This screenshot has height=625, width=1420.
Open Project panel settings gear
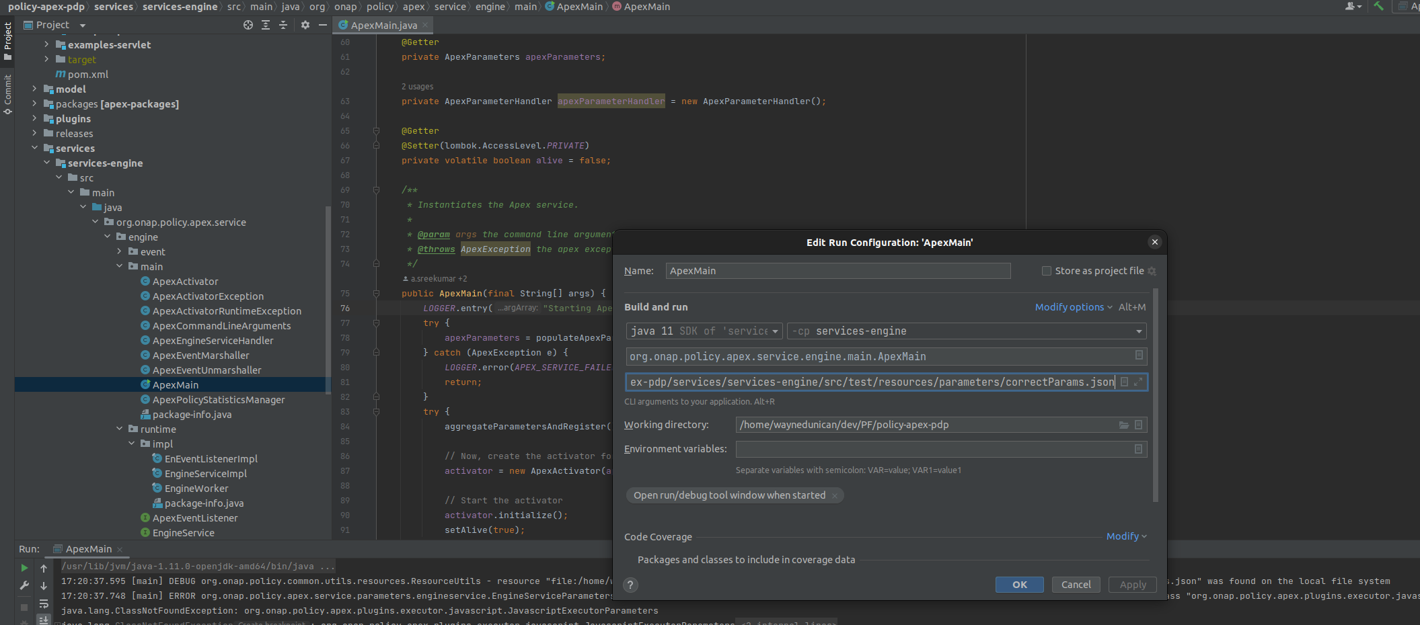coord(305,25)
